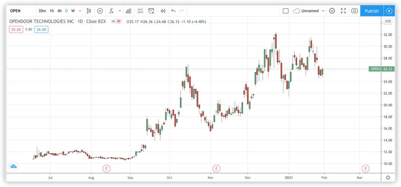
Task: Open the candlestick chart type selector
Action: pyautogui.click(x=89, y=11)
